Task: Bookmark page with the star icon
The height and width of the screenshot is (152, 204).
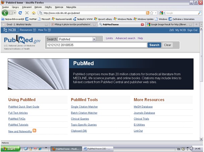Action: click(151, 13)
